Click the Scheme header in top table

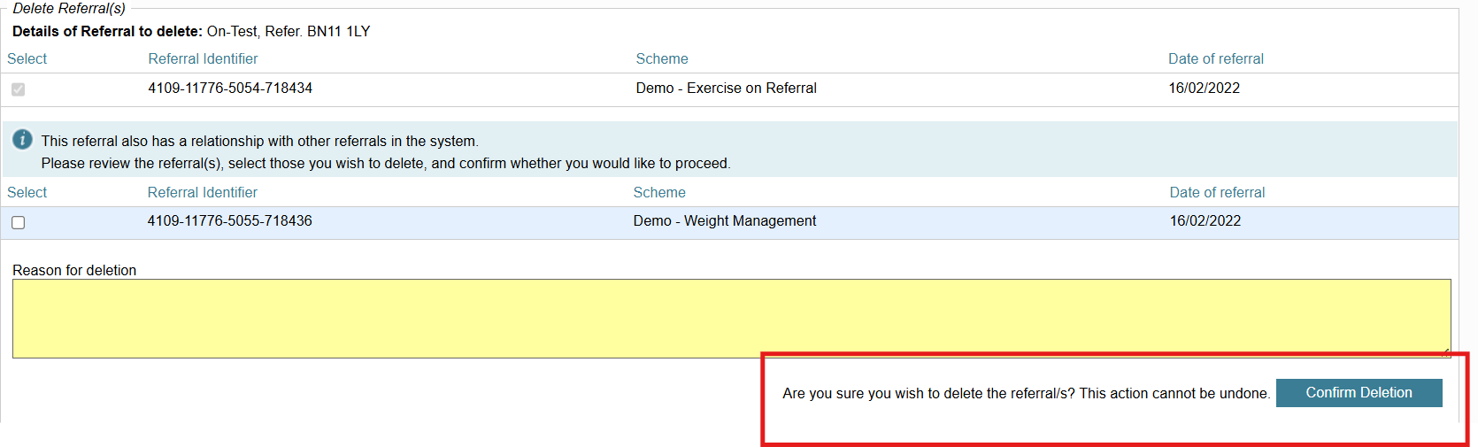661,58
